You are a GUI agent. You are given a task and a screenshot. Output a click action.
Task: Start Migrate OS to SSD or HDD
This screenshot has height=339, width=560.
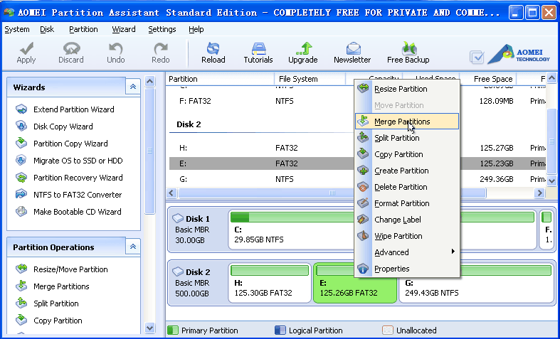[78, 161]
